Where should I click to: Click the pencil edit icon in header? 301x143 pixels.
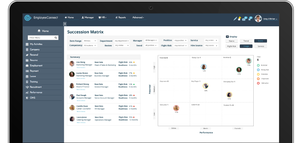coord(235,19)
